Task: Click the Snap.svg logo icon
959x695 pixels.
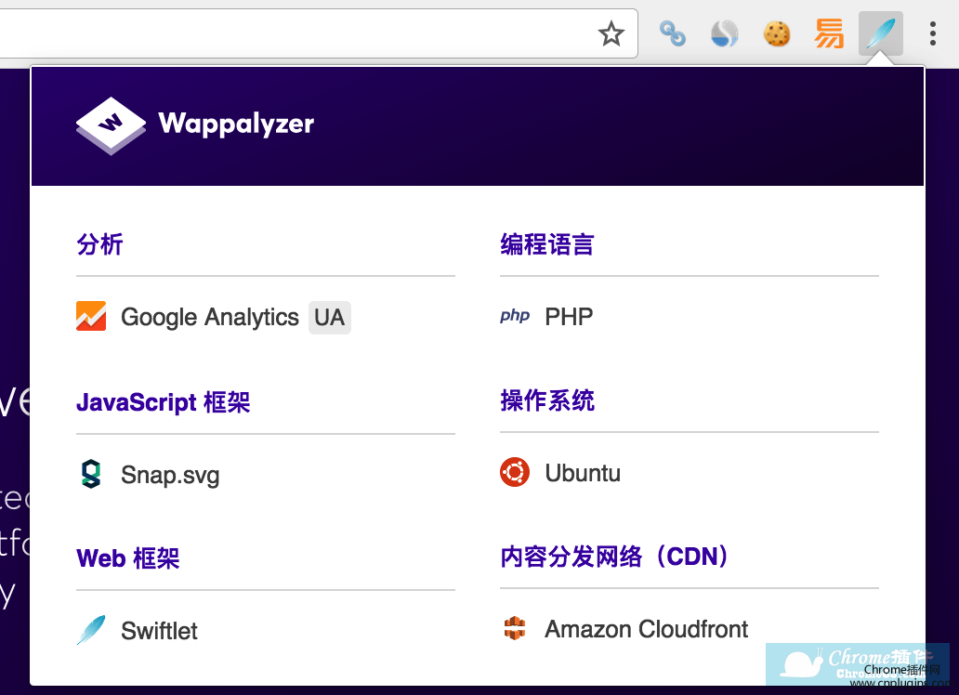Action: [91, 474]
